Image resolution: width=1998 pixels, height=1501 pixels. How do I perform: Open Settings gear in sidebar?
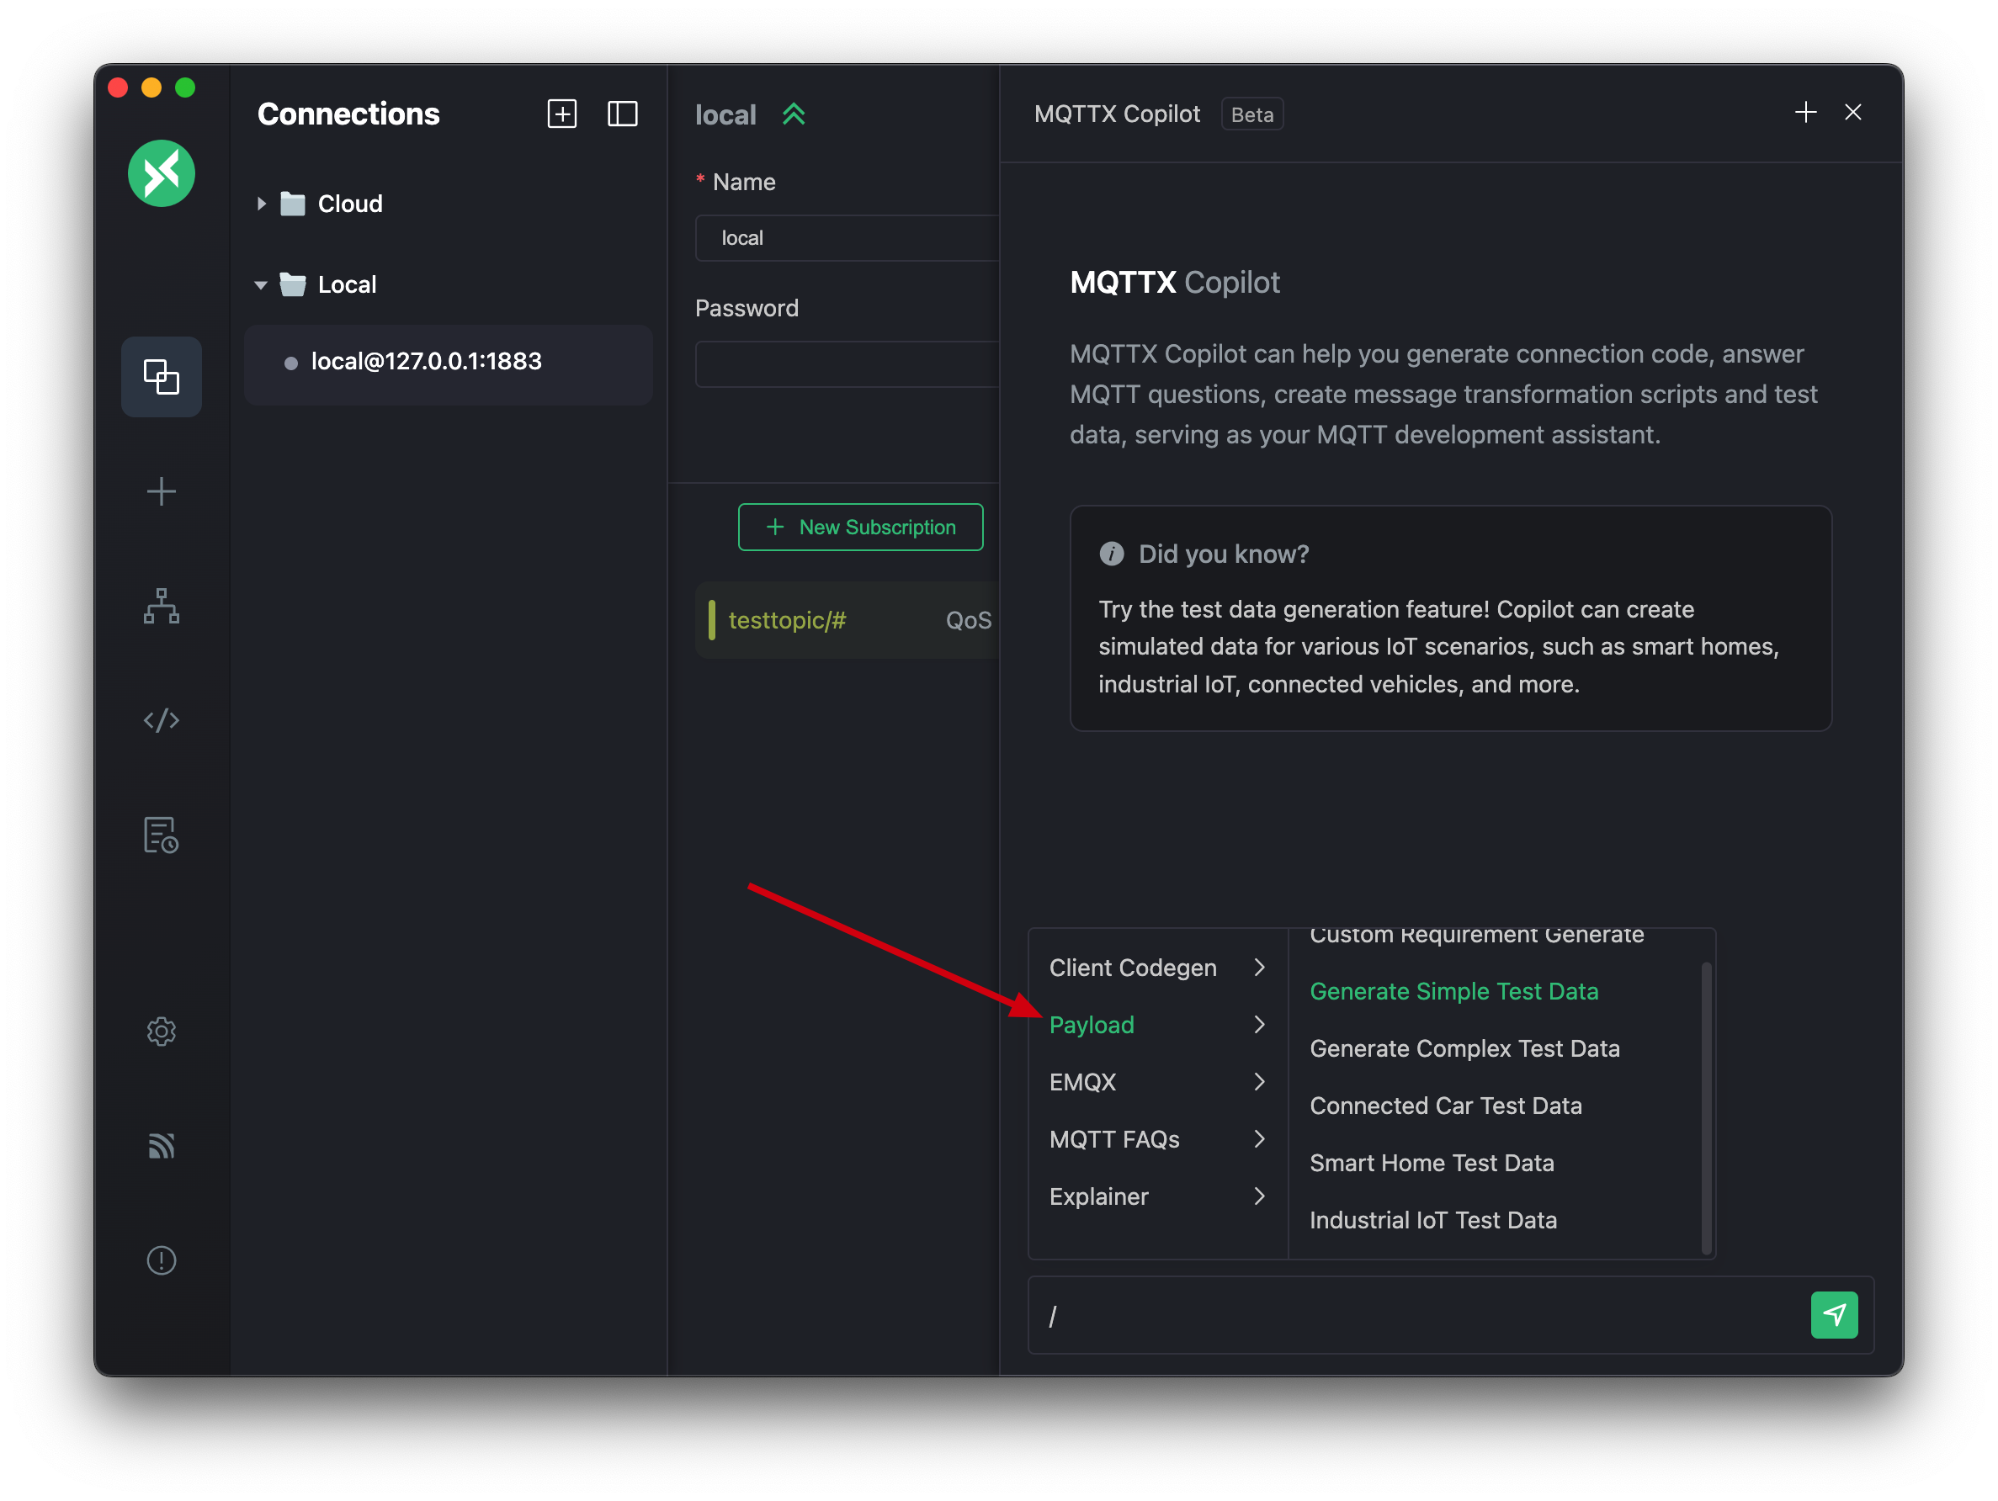(x=161, y=1031)
